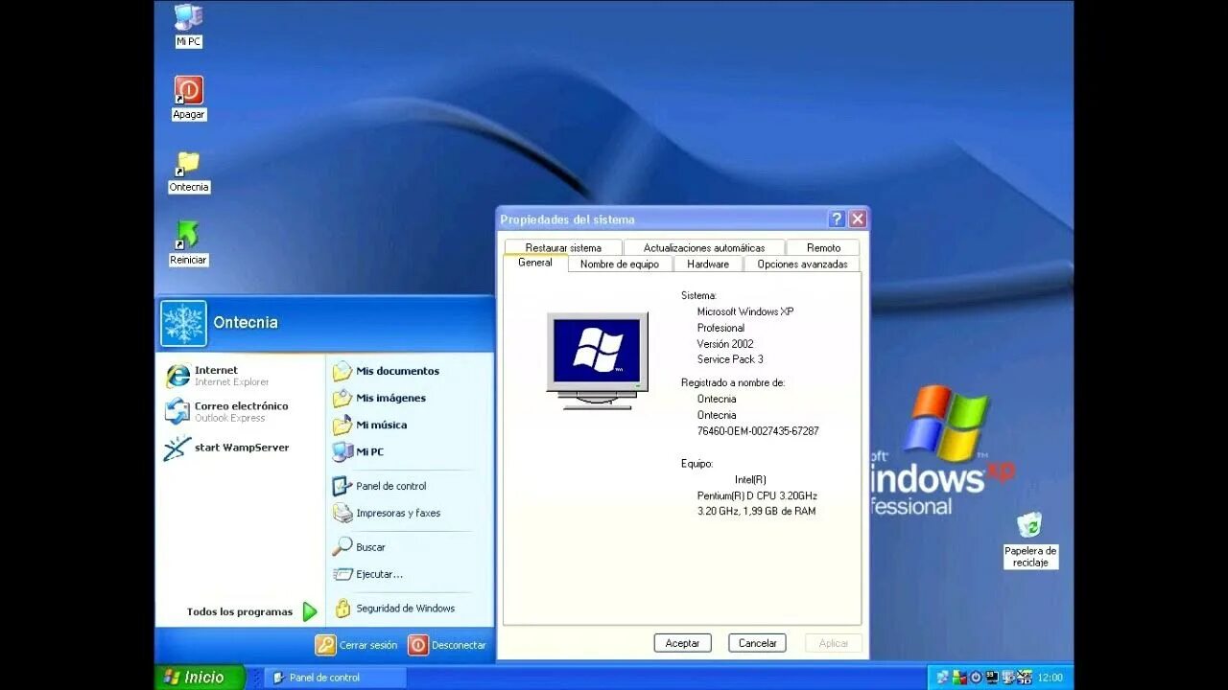The height and width of the screenshot is (690, 1228).
Task: Click the Cerrar sesión key icon
Action: coord(325,645)
